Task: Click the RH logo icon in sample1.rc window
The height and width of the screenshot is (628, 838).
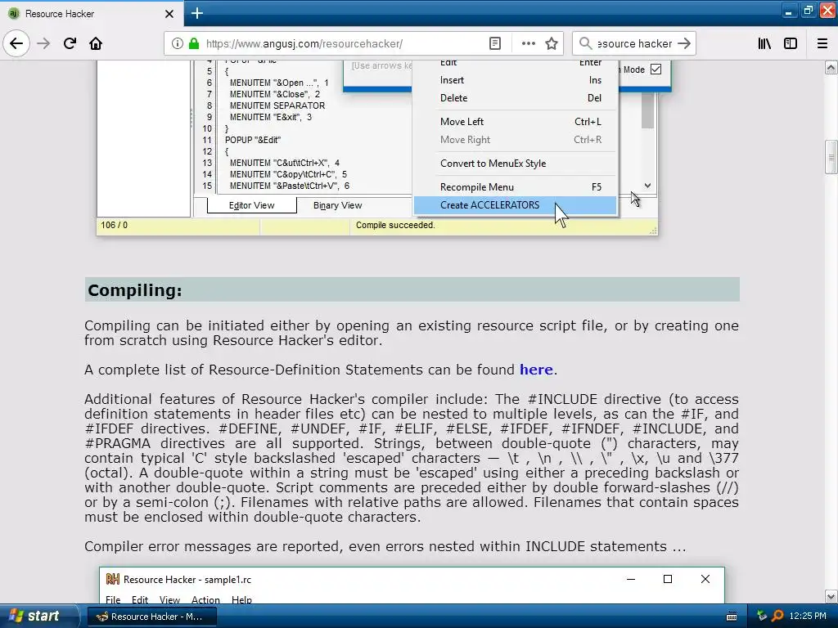Action: [x=112, y=580]
